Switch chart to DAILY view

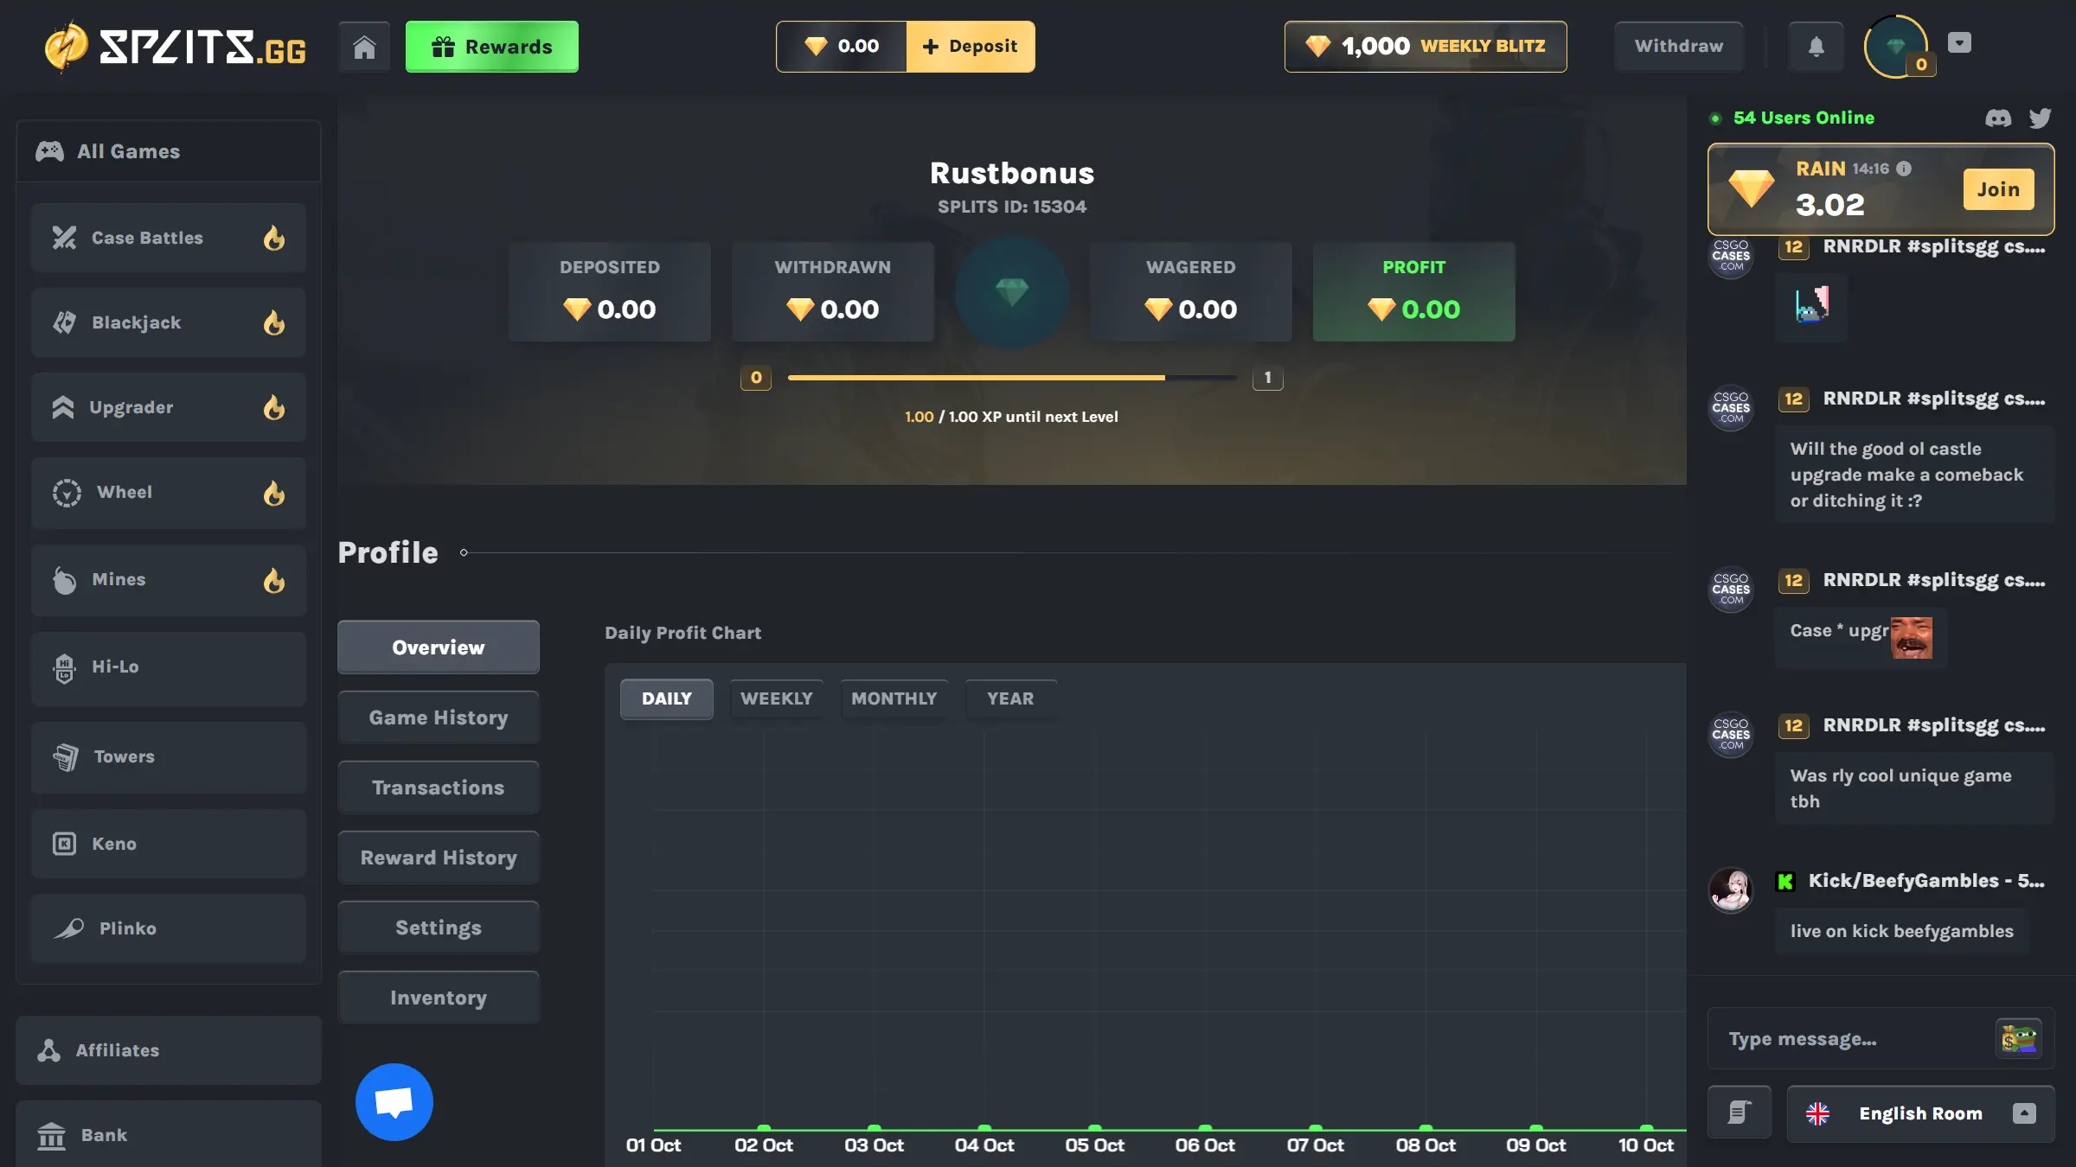click(667, 698)
